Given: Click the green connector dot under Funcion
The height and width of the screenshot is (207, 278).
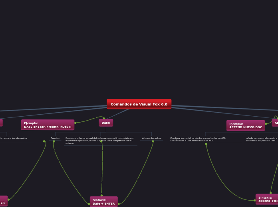Looking at the screenshot, I should coord(54,141).
